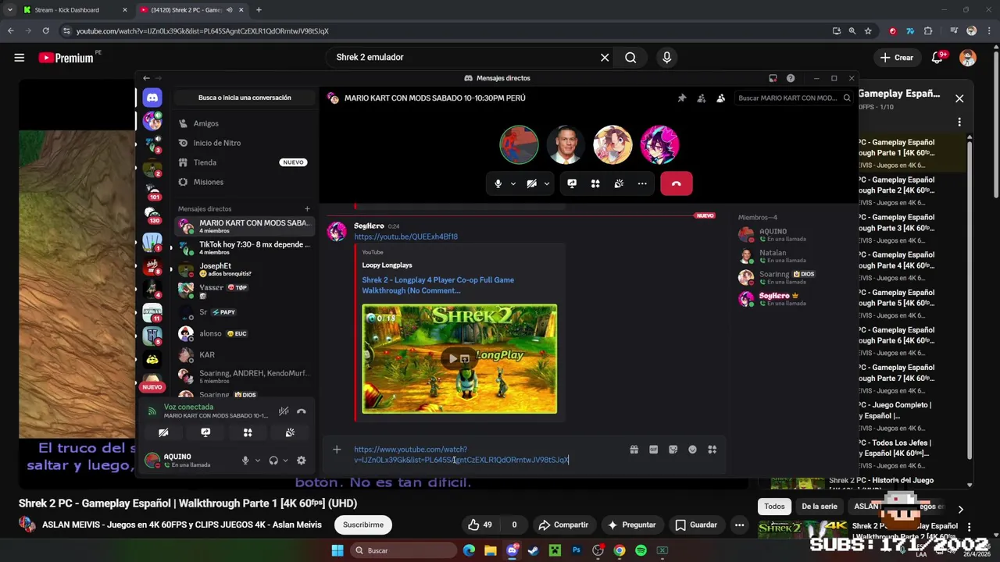This screenshot has width=1000, height=562.
Task: Open activities button in voice connected panel
Action: click(x=248, y=432)
